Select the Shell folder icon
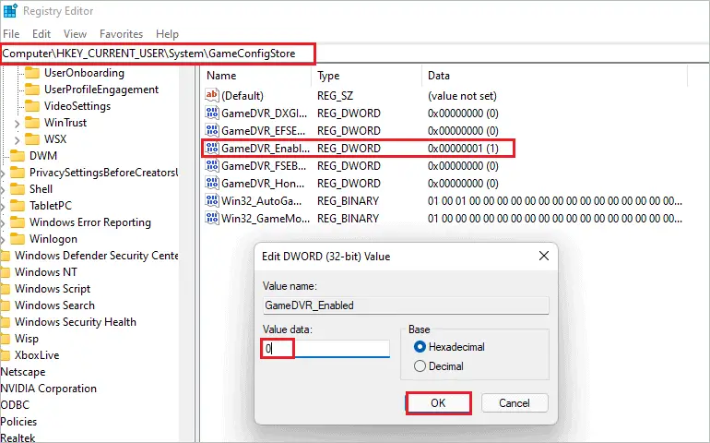The width and height of the screenshot is (710, 443). pos(18,189)
